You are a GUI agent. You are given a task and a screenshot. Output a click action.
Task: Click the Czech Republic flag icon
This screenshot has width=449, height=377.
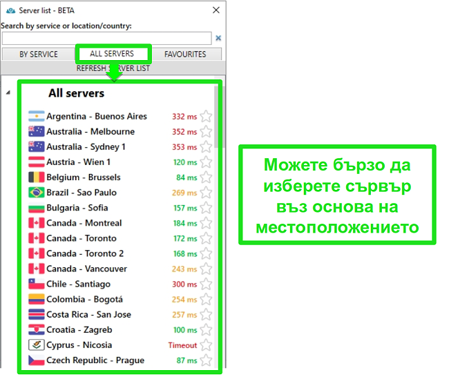[x=37, y=360]
